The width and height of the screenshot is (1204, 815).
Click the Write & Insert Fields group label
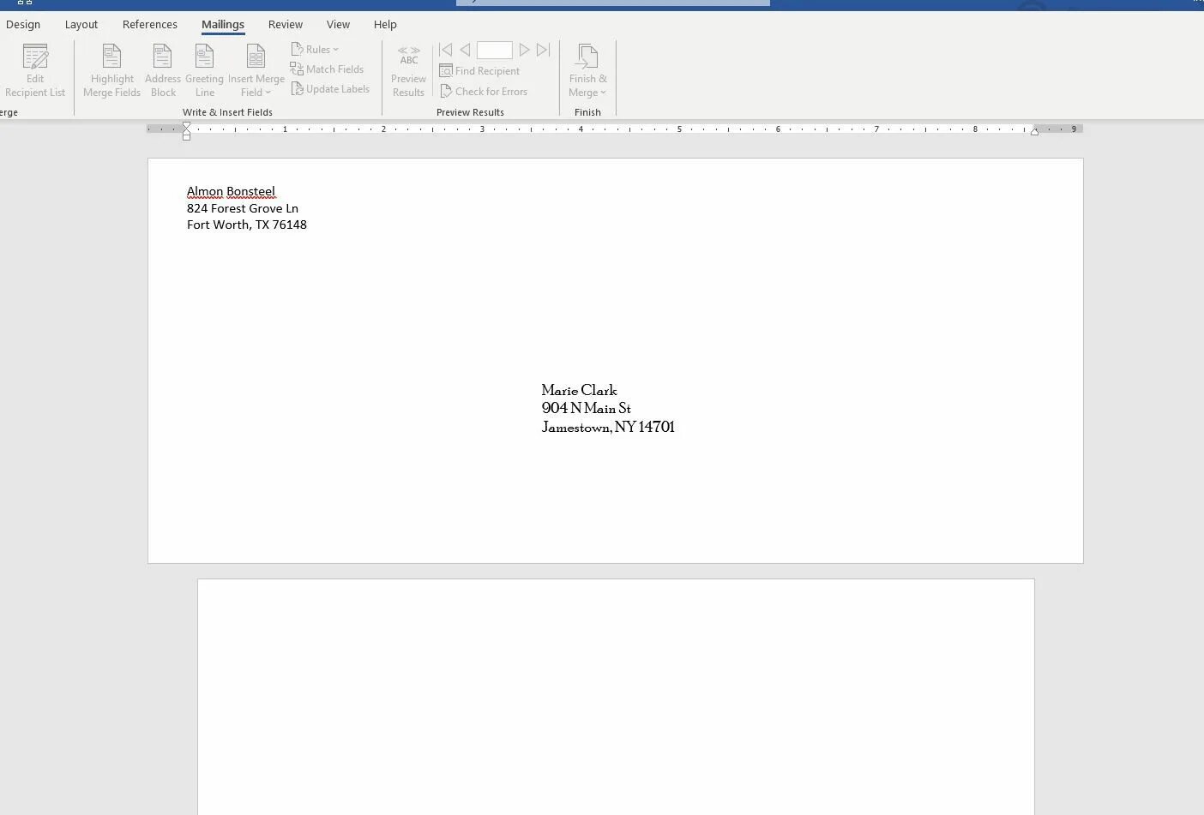227,112
